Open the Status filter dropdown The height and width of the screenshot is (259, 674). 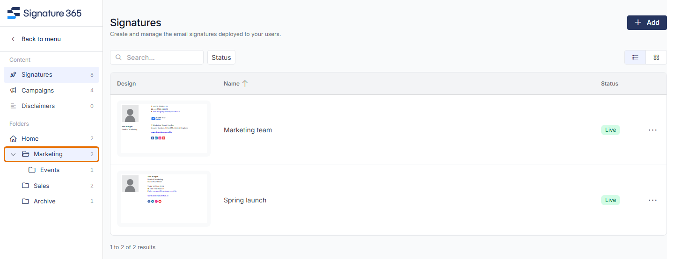221,58
